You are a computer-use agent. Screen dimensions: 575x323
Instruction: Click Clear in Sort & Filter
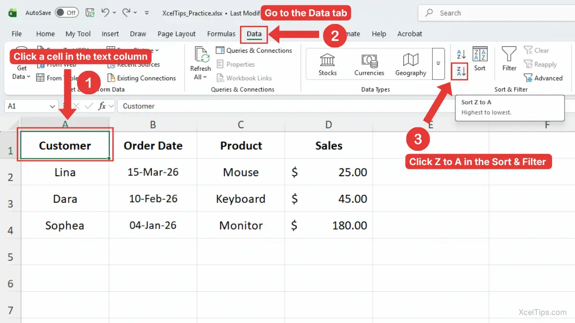pos(537,50)
